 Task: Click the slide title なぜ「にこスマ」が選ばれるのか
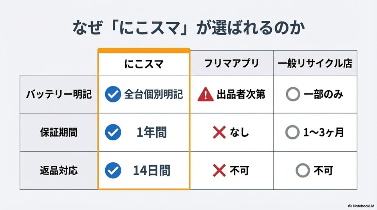[x=188, y=29]
